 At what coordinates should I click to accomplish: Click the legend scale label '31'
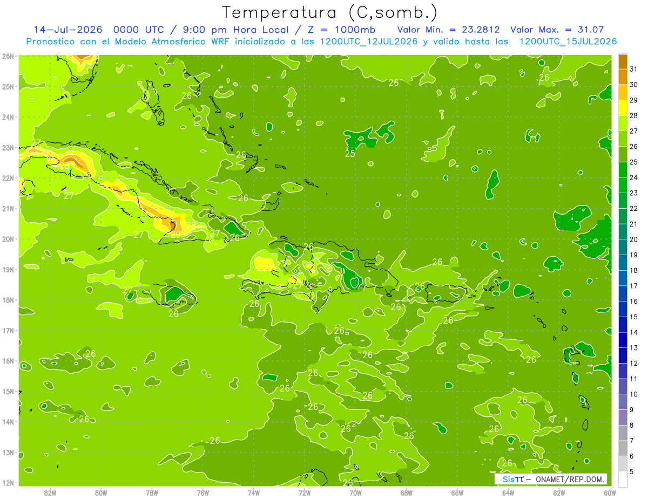coord(633,69)
